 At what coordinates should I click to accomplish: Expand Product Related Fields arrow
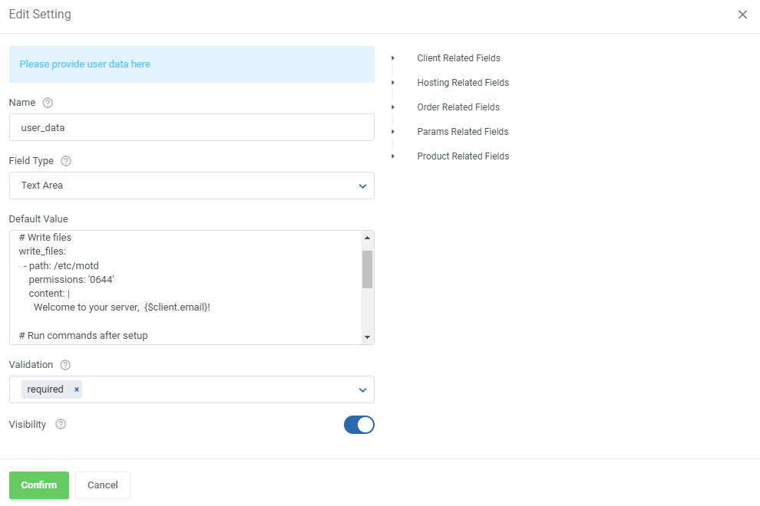tap(393, 156)
